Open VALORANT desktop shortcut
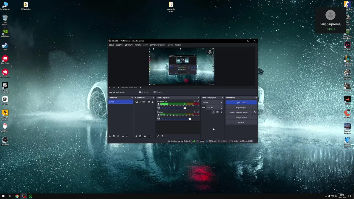 pyautogui.click(x=347, y=46)
